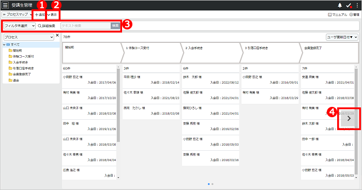Image resolution: width=362 pixels, height=190 pixels.
Task: Click the first blue pagination dot
Action: tap(209, 184)
